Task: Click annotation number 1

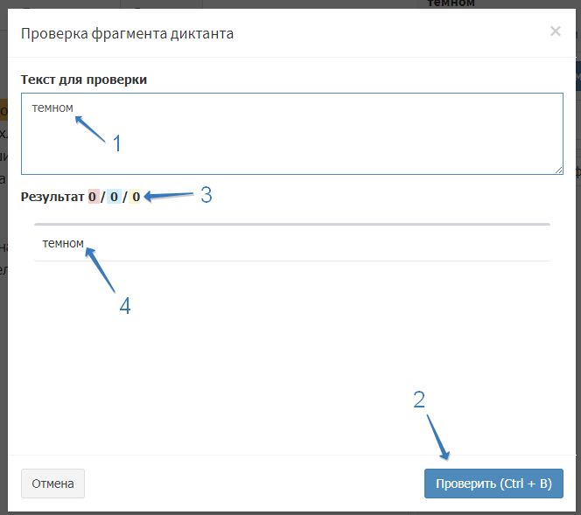Action: [116, 143]
